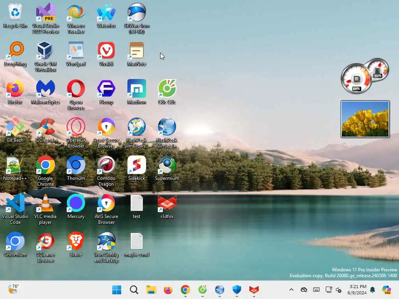Open the clock showing 3:21 PM
This screenshot has height=299, width=399.
point(357,290)
